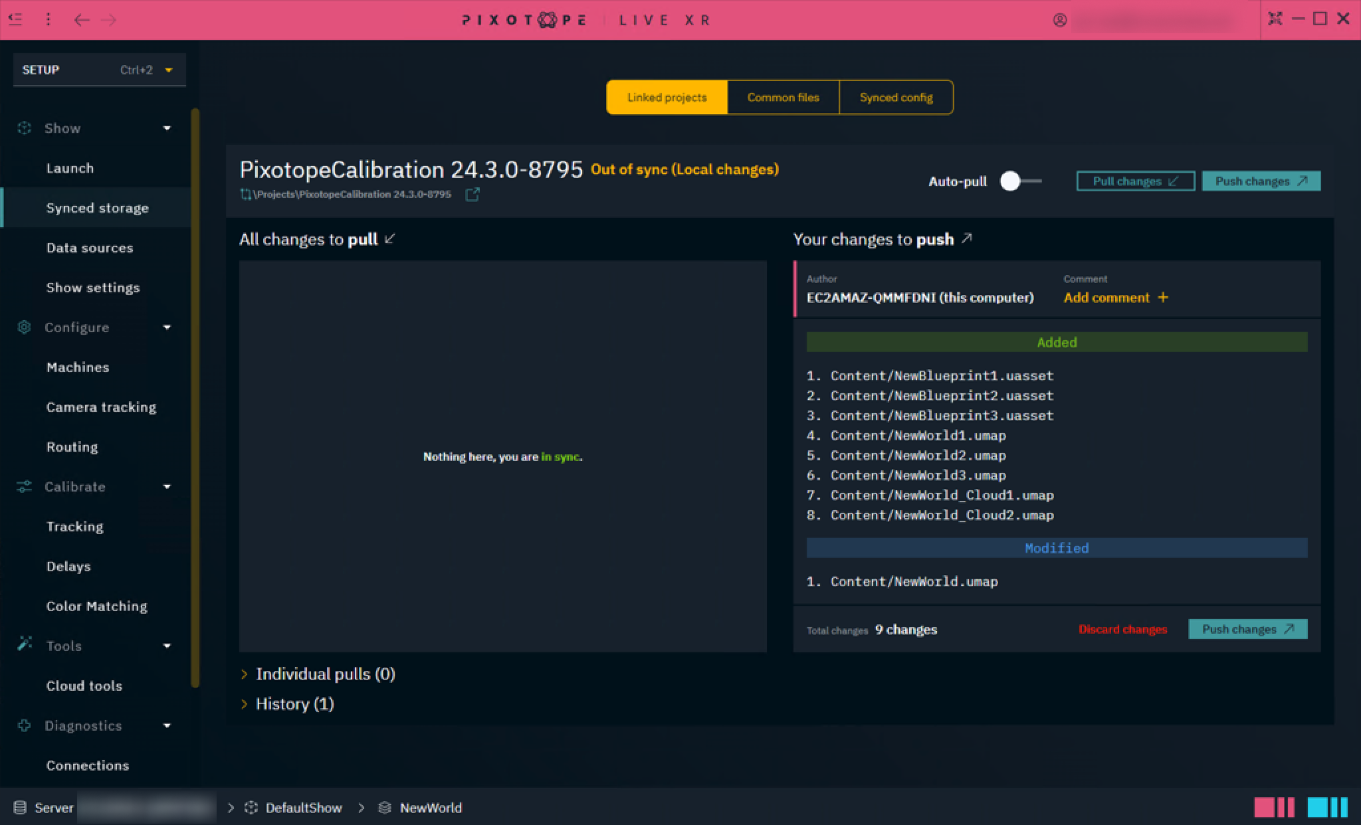The width and height of the screenshot is (1361, 825).
Task: Click the red Discard changes link
Action: pyautogui.click(x=1122, y=629)
